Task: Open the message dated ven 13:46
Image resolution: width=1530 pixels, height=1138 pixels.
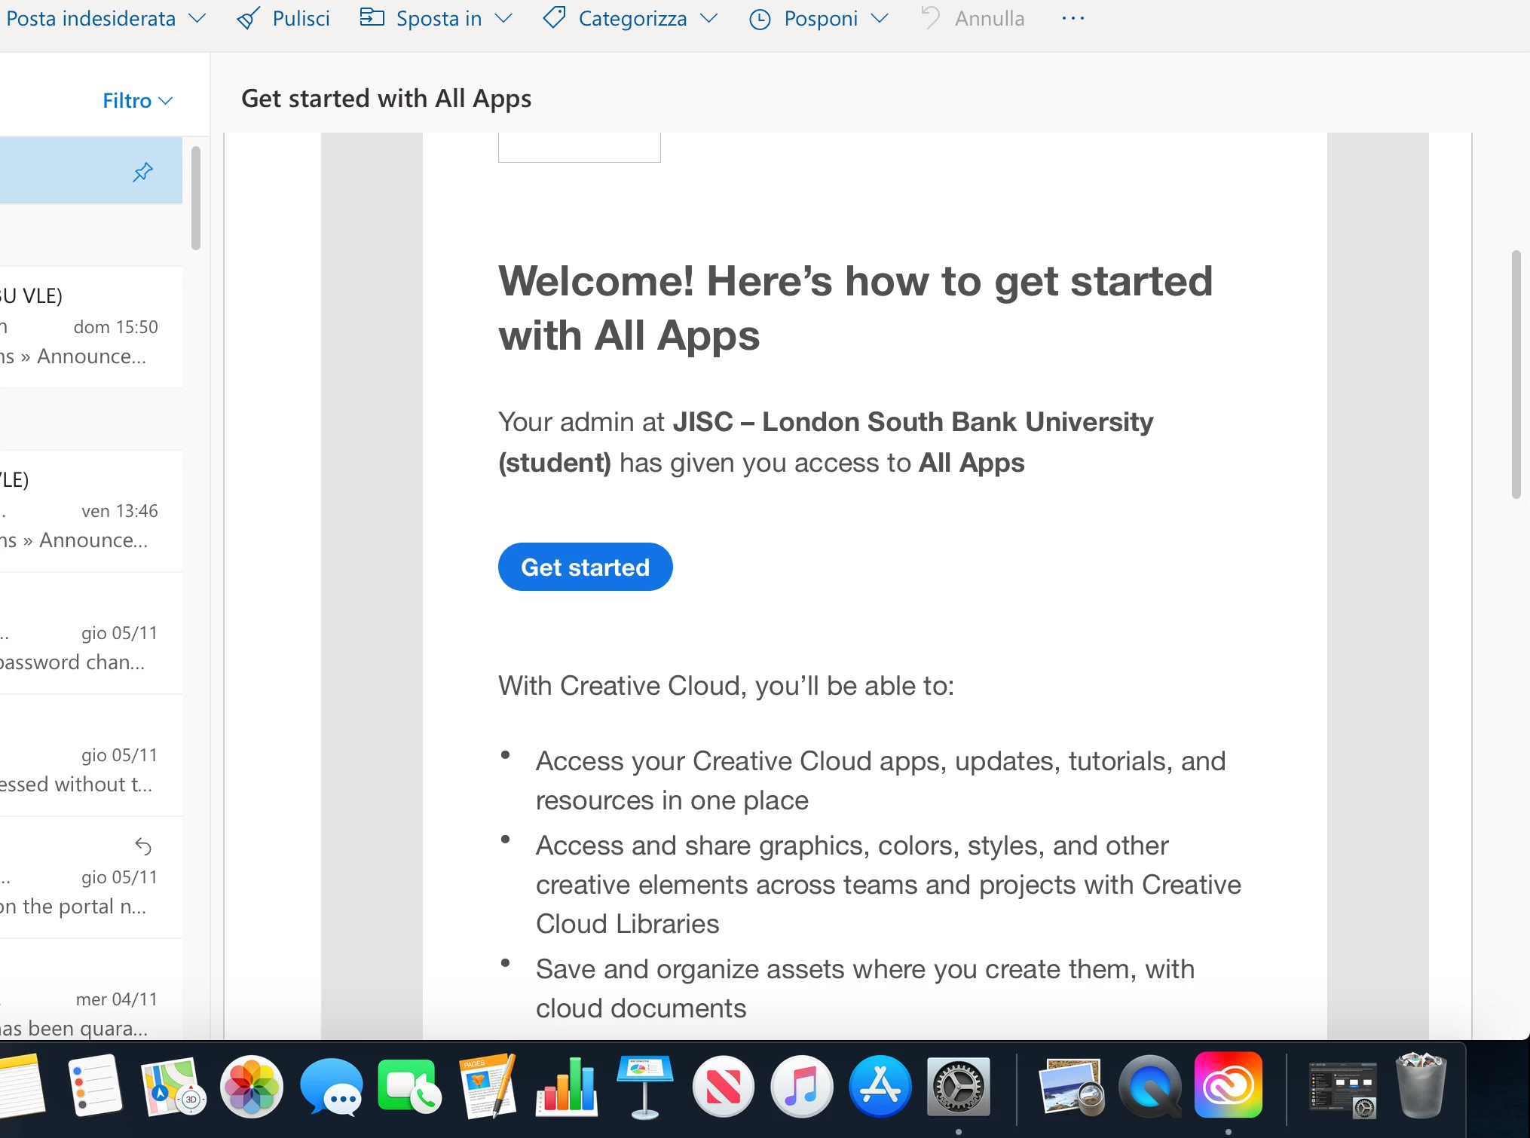Action: pos(90,511)
